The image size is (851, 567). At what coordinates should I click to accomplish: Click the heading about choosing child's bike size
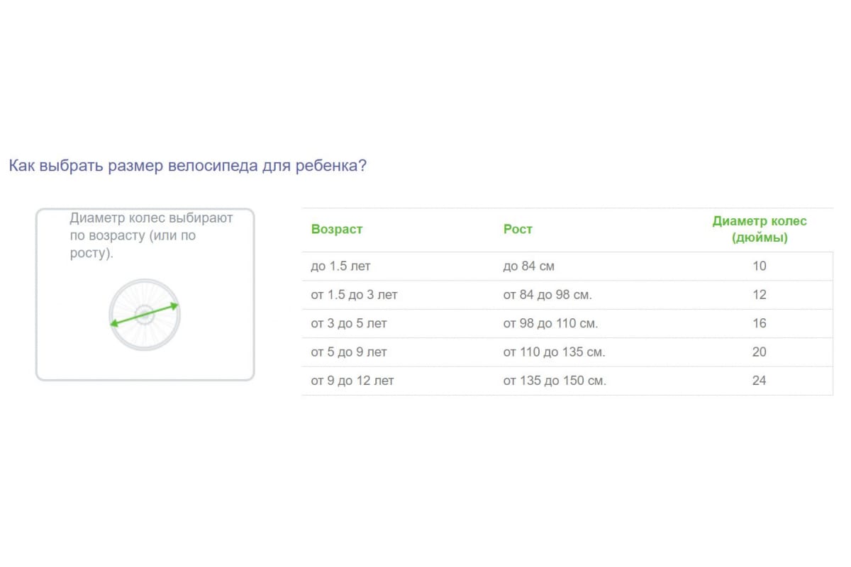(x=187, y=166)
